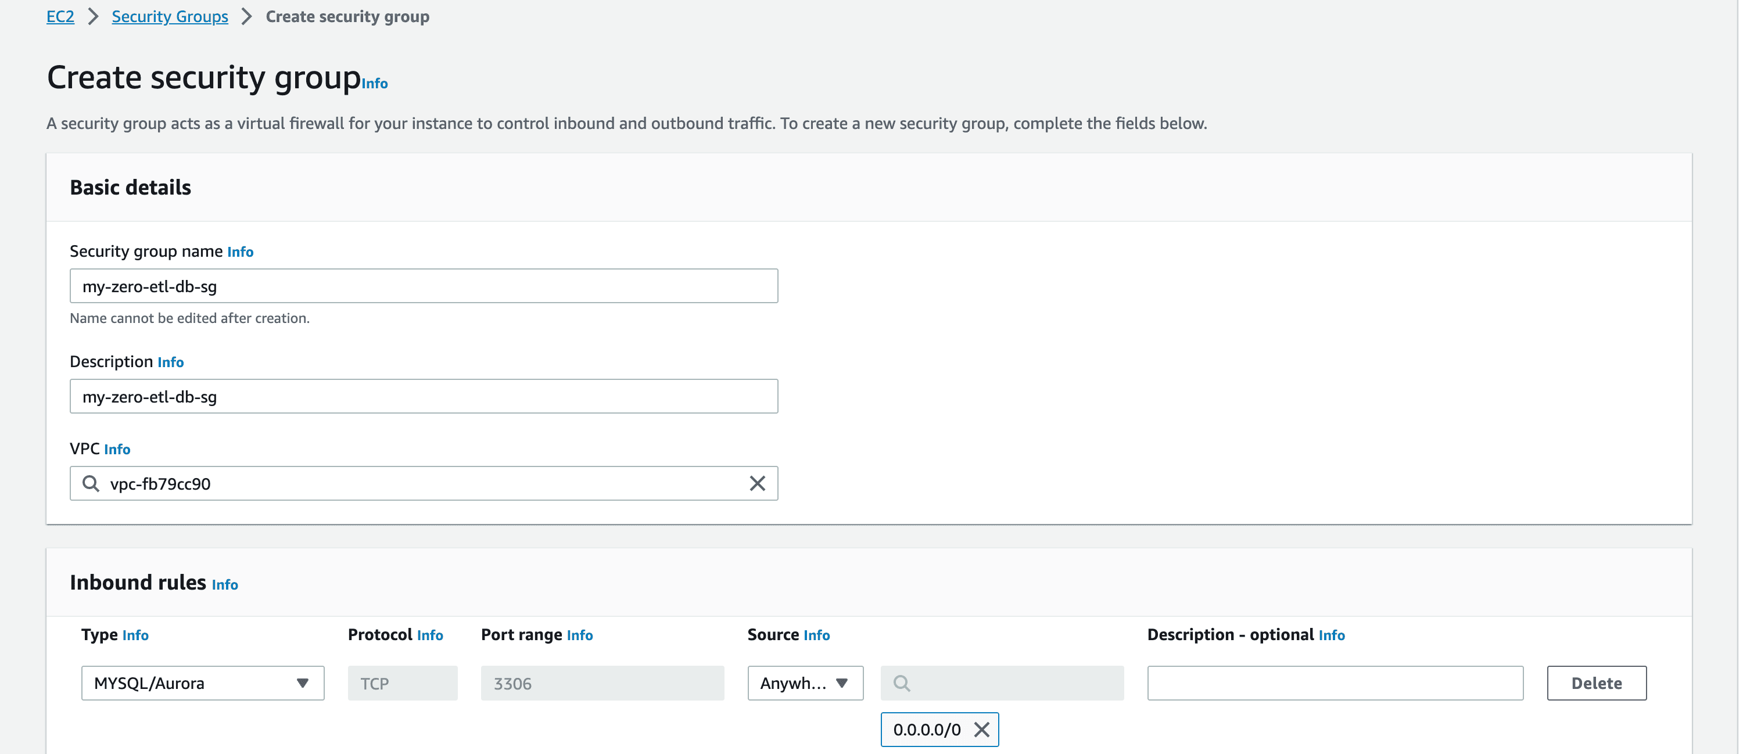Viewport: 1743px width, 754px height.
Task: Open Info link beside Create security group title
Action: (374, 83)
